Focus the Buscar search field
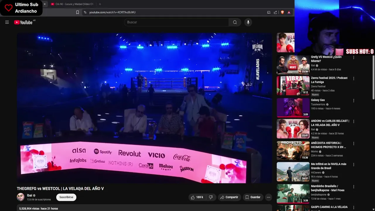 177,22
